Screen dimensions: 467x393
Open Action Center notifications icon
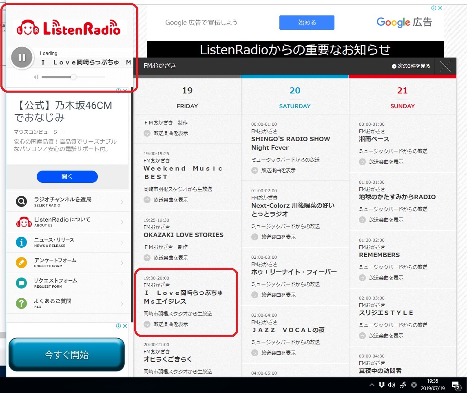click(456, 385)
